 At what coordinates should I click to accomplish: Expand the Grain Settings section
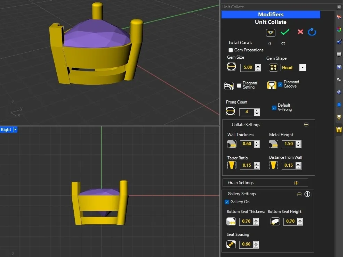[296, 183]
